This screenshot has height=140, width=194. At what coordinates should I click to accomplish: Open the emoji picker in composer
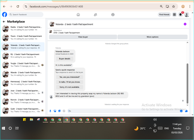(x=181, y=111)
